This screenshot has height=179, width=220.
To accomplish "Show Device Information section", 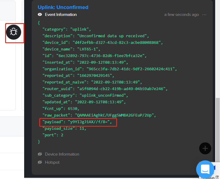I will pos(40,154).
